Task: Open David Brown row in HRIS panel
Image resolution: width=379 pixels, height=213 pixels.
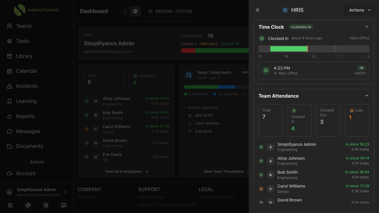Action: tap(314, 201)
